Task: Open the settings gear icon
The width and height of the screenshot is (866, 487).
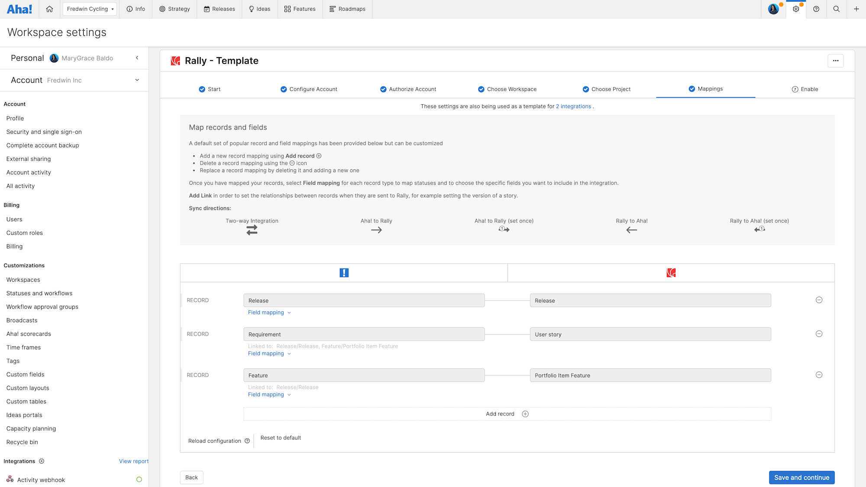Action: click(796, 9)
